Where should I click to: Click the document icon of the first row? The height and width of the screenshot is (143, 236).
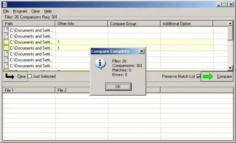coord(6,30)
